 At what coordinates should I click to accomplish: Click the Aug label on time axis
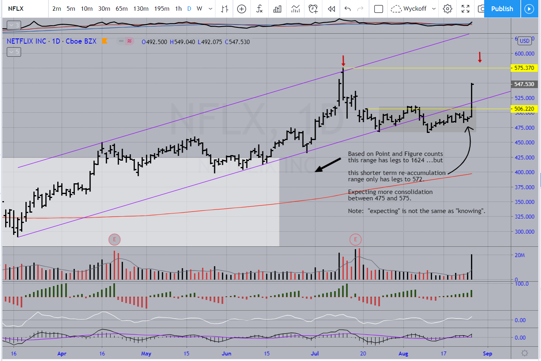(x=403, y=353)
